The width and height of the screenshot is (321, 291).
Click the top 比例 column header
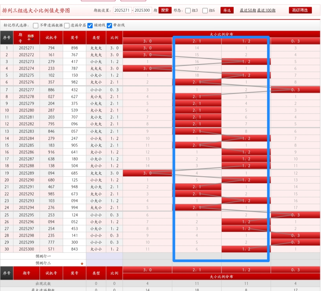(x=114, y=38)
